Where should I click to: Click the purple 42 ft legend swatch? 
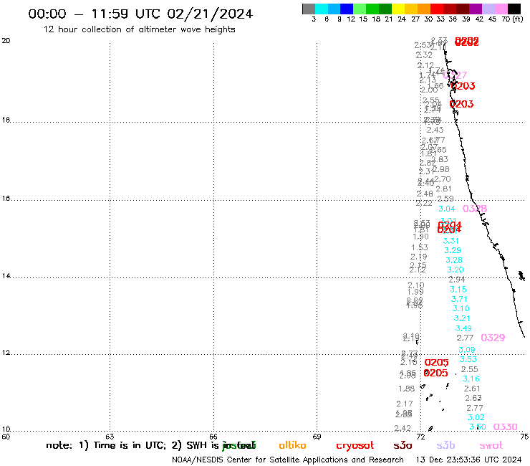(x=476, y=9)
